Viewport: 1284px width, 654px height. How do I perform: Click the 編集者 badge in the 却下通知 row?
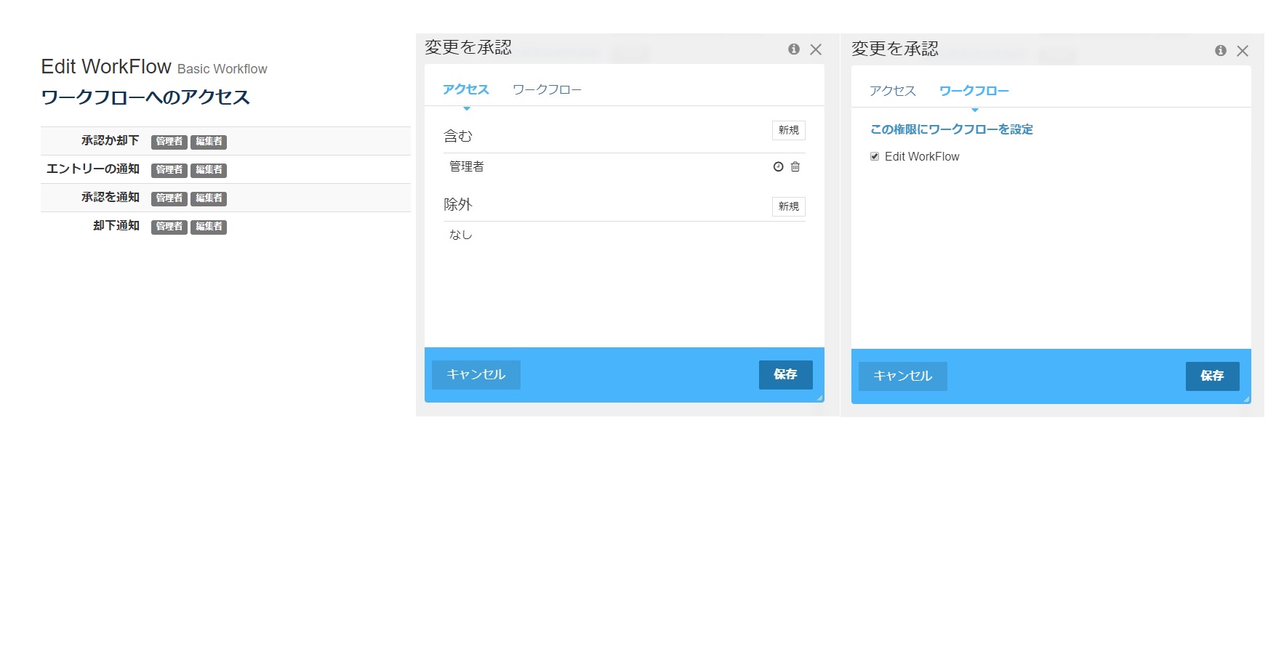pyautogui.click(x=209, y=227)
